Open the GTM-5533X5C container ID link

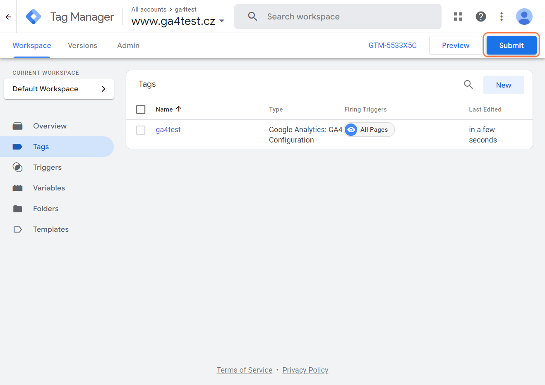[x=393, y=45]
